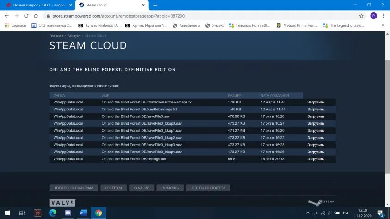Switch to the Новый вопрос F.A.Q. tab
The image size is (390, 219).
[39, 5]
